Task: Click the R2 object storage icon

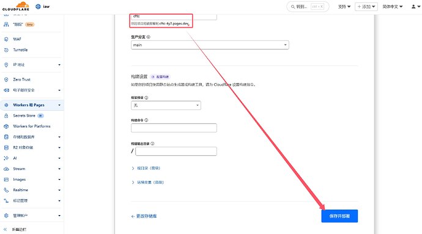Action: tap(6, 147)
